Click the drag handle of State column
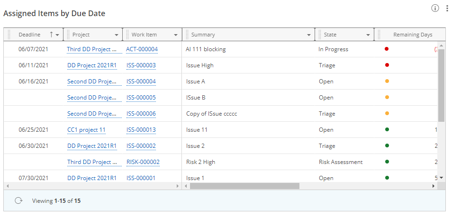The width and height of the screenshot is (452, 218). 319,35
